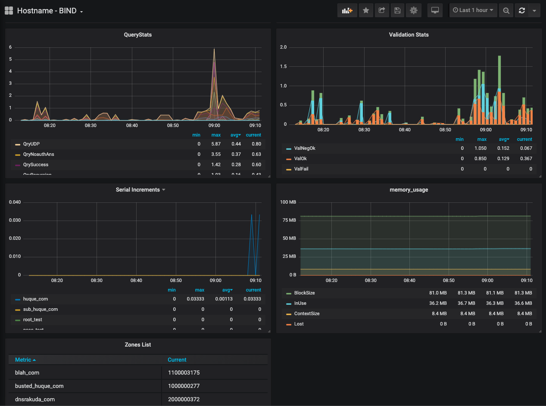Viewport: 546px width, 406px height.
Task: Toggle the InUse series in legend
Action: point(300,303)
